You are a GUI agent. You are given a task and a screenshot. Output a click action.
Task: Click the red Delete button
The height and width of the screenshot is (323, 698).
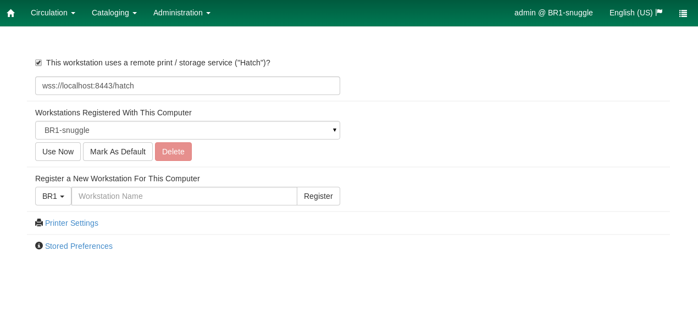173,152
